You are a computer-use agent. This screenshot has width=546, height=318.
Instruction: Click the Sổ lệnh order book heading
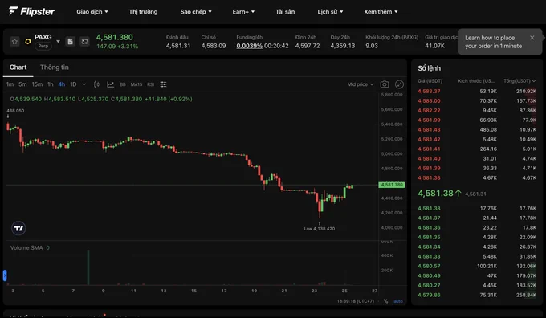click(x=429, y=68)
